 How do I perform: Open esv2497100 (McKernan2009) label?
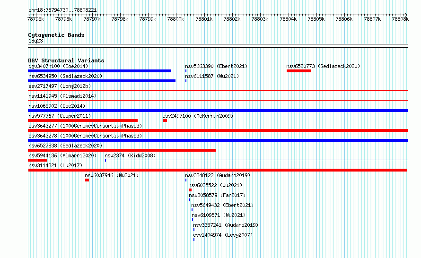[198, 116]
